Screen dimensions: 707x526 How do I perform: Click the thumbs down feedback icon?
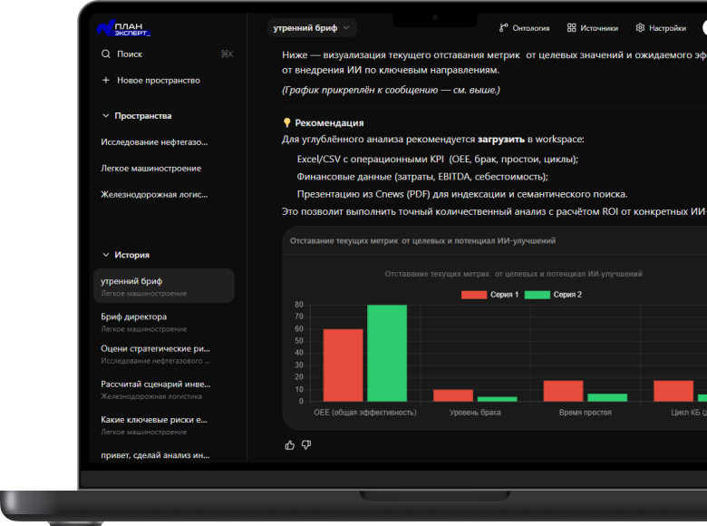click(306, 445)
